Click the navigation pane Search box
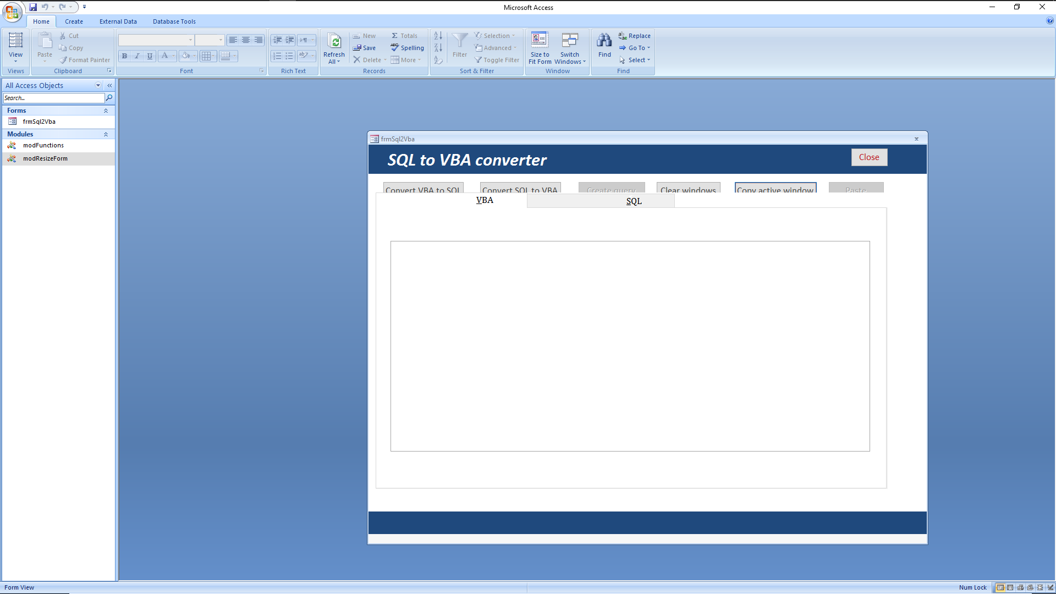Viewport: 1056px width, 594px height. 54,98
